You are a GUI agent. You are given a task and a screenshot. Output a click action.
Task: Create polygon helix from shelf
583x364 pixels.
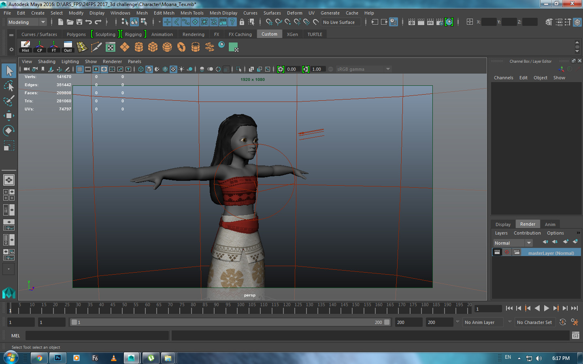click(x=210, y=47)
